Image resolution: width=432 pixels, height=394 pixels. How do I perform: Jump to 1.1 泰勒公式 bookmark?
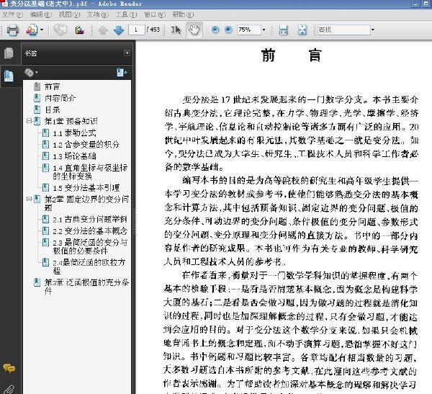point(74,133)
